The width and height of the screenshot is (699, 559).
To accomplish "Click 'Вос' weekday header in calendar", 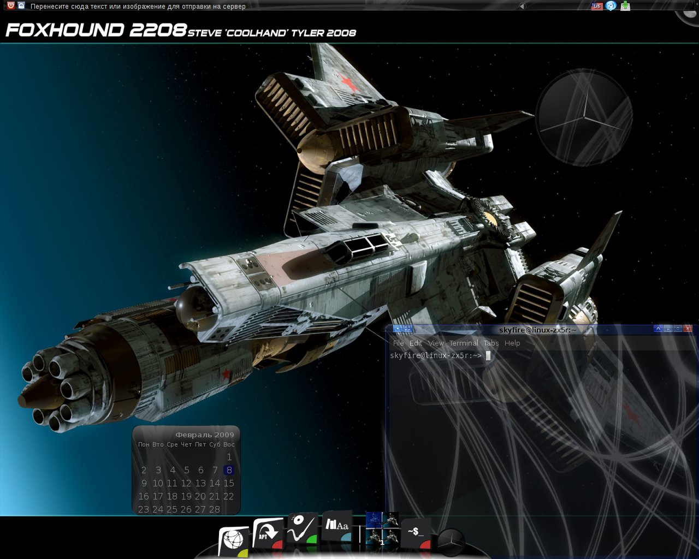I will pyautogui.click(x=229, y=444).
